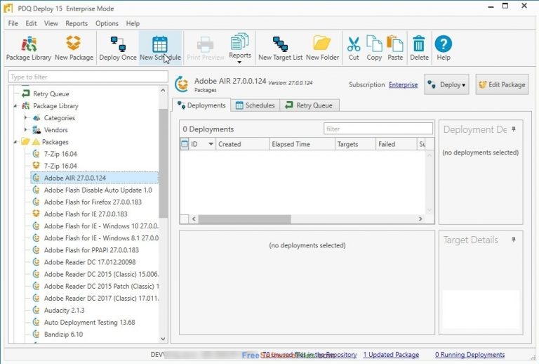Pin the Deployment Details panel

514,129
